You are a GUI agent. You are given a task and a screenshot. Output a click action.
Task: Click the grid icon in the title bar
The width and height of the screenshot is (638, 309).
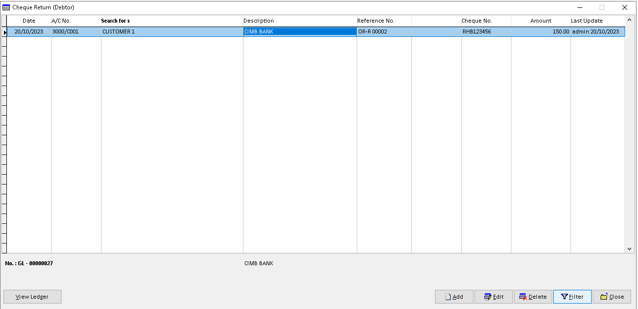(7, 7)
